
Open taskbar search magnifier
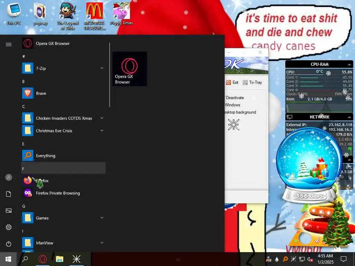[x=25, y=259]
